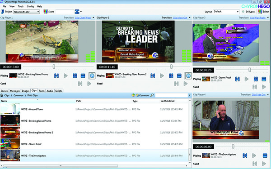Switch to the Messages tab
The image size is (271, 169).
(15, 91)
